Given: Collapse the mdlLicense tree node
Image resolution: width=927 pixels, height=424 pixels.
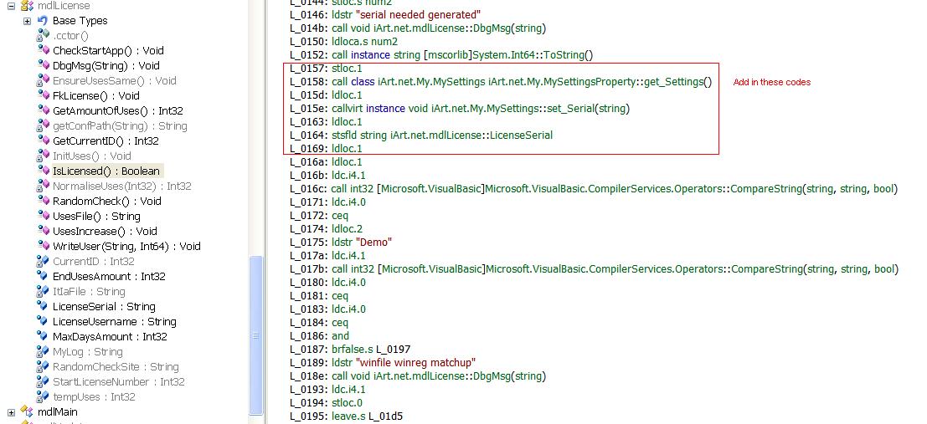Looking at the screenshot, I should pos(11,6).
